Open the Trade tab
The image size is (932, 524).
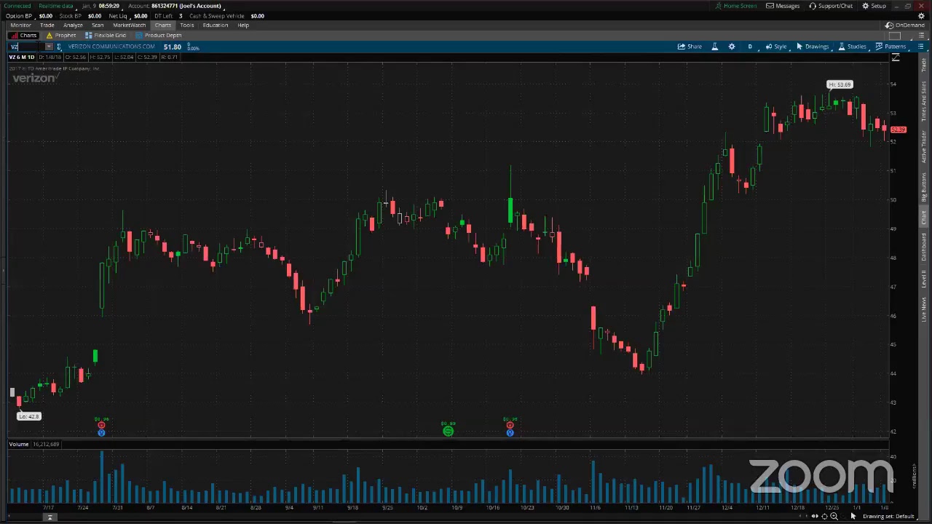pyautogui.click(x=47, y=25)
